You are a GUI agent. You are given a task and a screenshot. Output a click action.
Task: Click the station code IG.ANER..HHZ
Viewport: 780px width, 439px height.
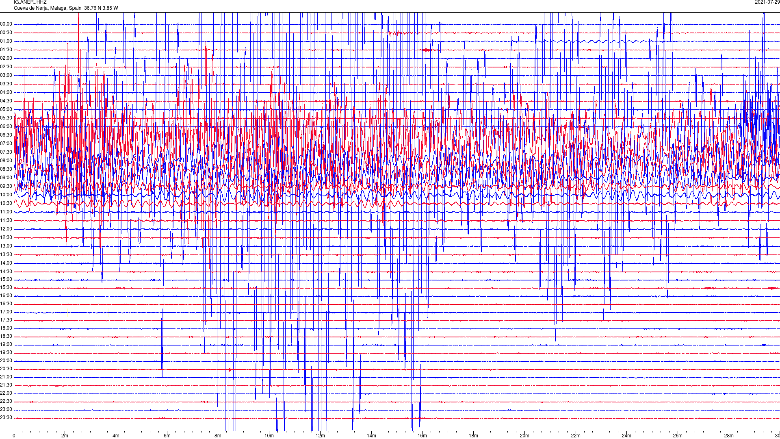click(30, 2)
